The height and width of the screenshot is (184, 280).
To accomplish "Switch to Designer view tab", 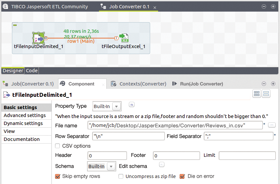I will coord(13,71).
